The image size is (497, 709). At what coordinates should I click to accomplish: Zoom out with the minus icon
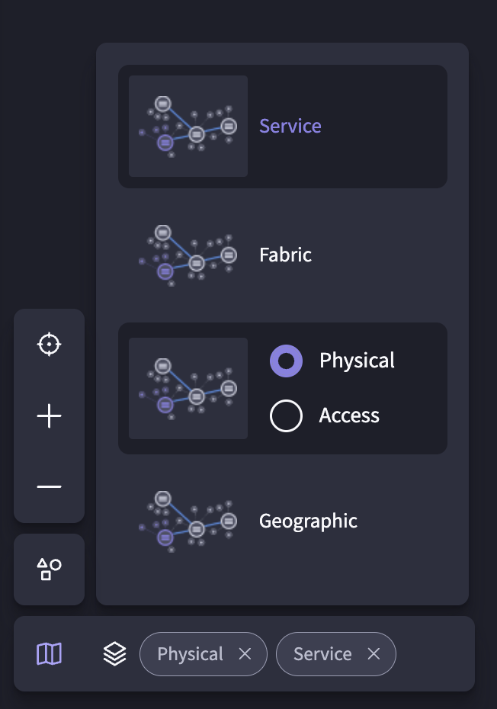coord(49,487)
